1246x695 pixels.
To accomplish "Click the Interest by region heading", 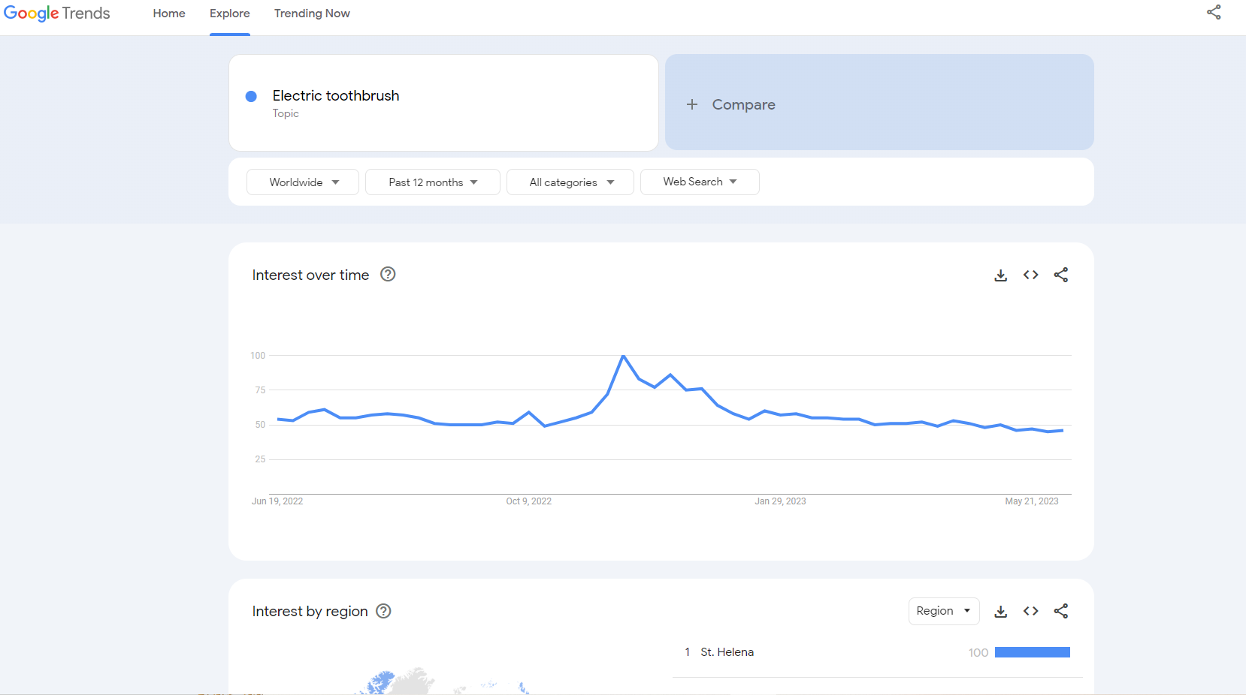I will click(310, 611).
